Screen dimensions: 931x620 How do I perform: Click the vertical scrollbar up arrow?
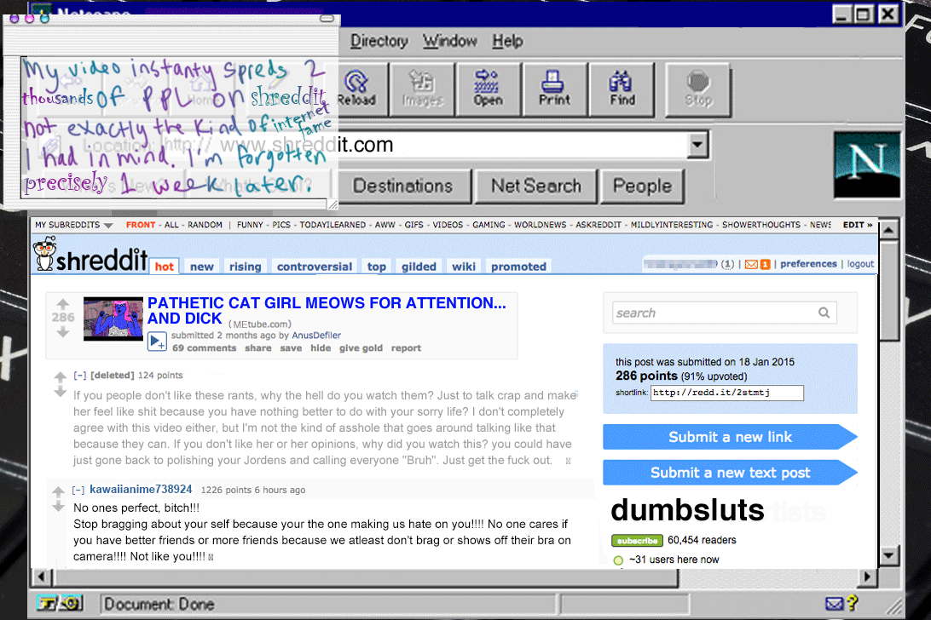coord(888,228)
